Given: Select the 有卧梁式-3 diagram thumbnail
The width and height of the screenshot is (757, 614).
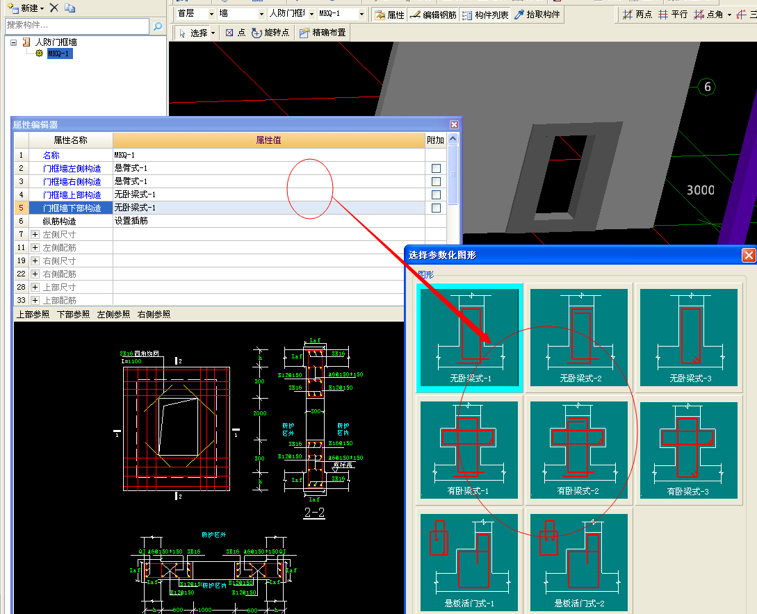Looking at the screenshot, I should (x=688, y=450).
